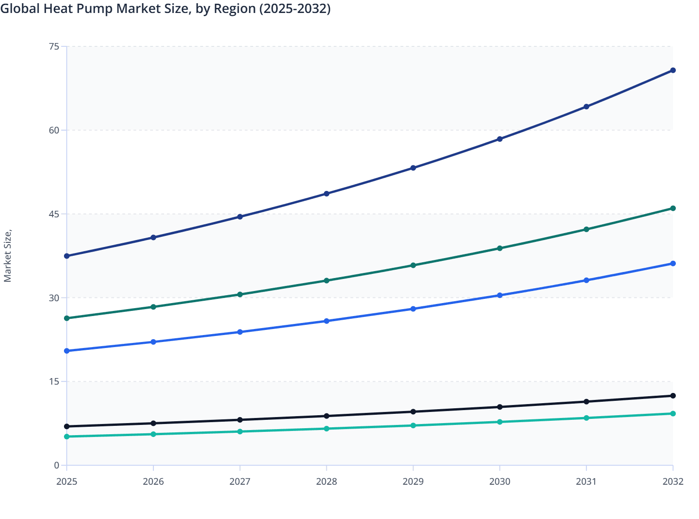Click the 0 value on y-axis

(x=57, y=465)
